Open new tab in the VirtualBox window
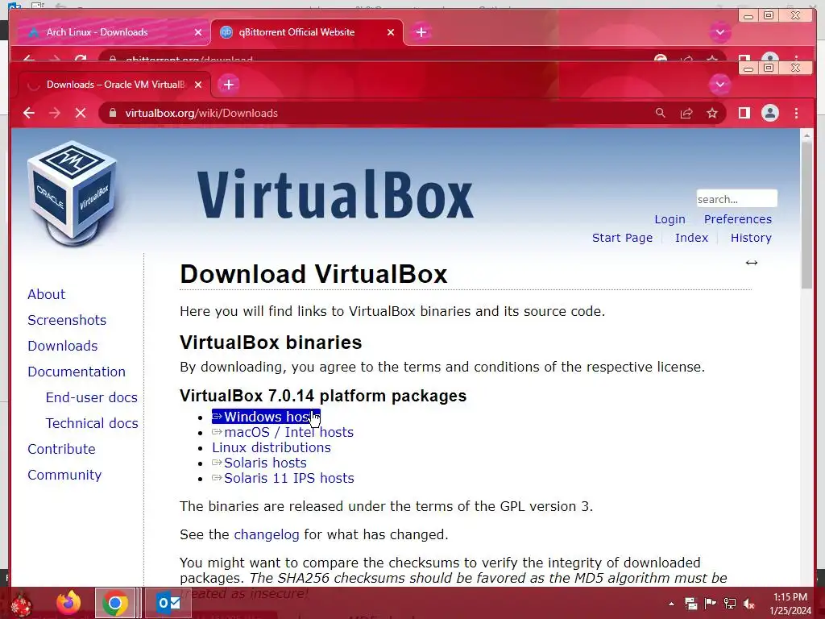This screenshot has width=825, height=619. coord(229,85)
